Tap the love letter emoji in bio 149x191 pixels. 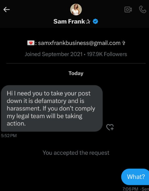pos(31,43)
